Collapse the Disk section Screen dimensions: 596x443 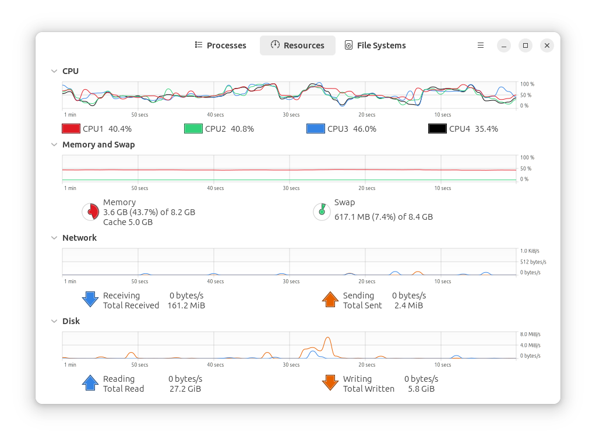coord(54,321)
